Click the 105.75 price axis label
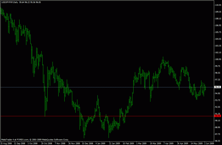222x145 pixels. (218, 32)
